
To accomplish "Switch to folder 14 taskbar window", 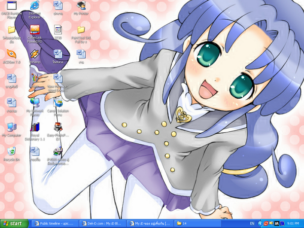I will 197,223.
